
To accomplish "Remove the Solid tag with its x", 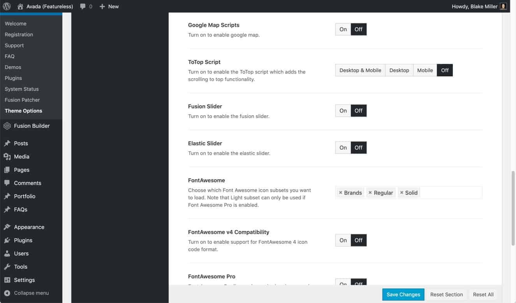I will pyautogui.click(x=402, y=193).
